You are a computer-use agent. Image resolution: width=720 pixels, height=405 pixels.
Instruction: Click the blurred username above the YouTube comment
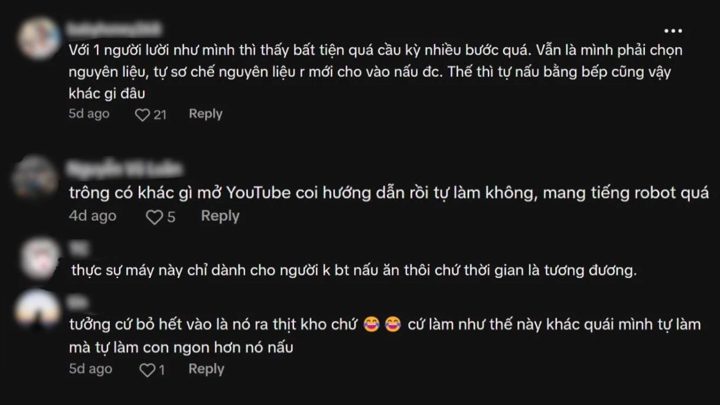pyautogui.click(x=124, y=170)
